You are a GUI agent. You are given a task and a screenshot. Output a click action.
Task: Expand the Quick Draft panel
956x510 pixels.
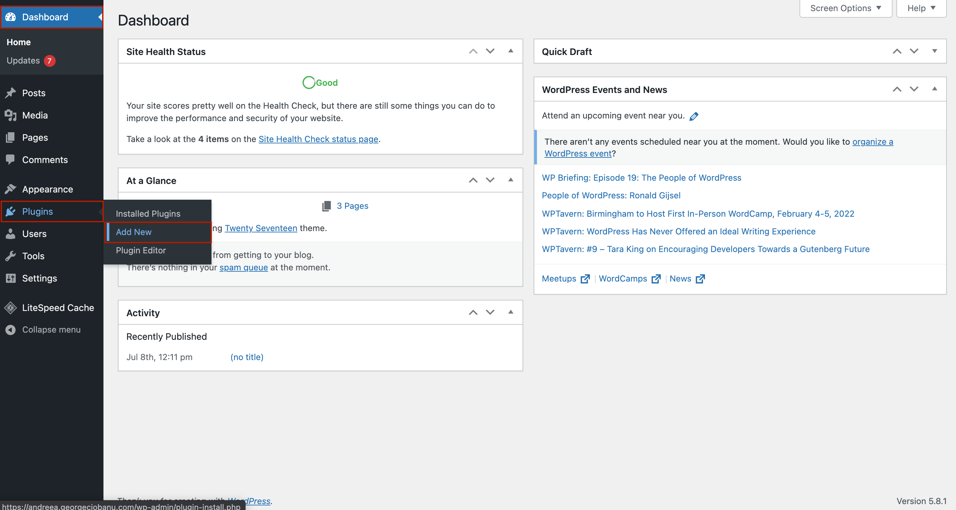pos(934,51)
